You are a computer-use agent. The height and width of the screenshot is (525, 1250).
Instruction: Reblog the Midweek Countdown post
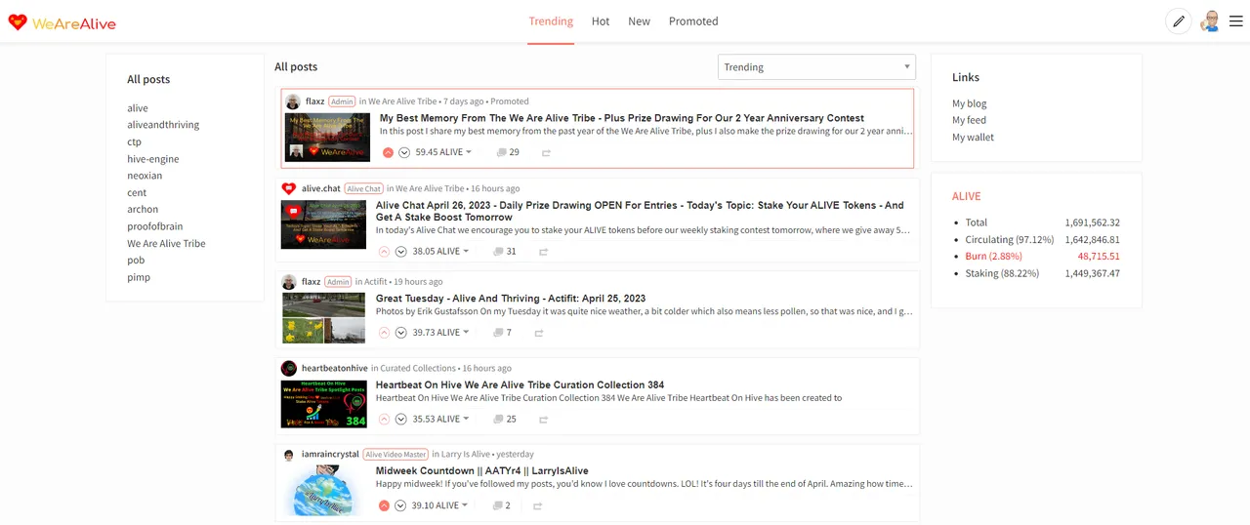[537, 505]
